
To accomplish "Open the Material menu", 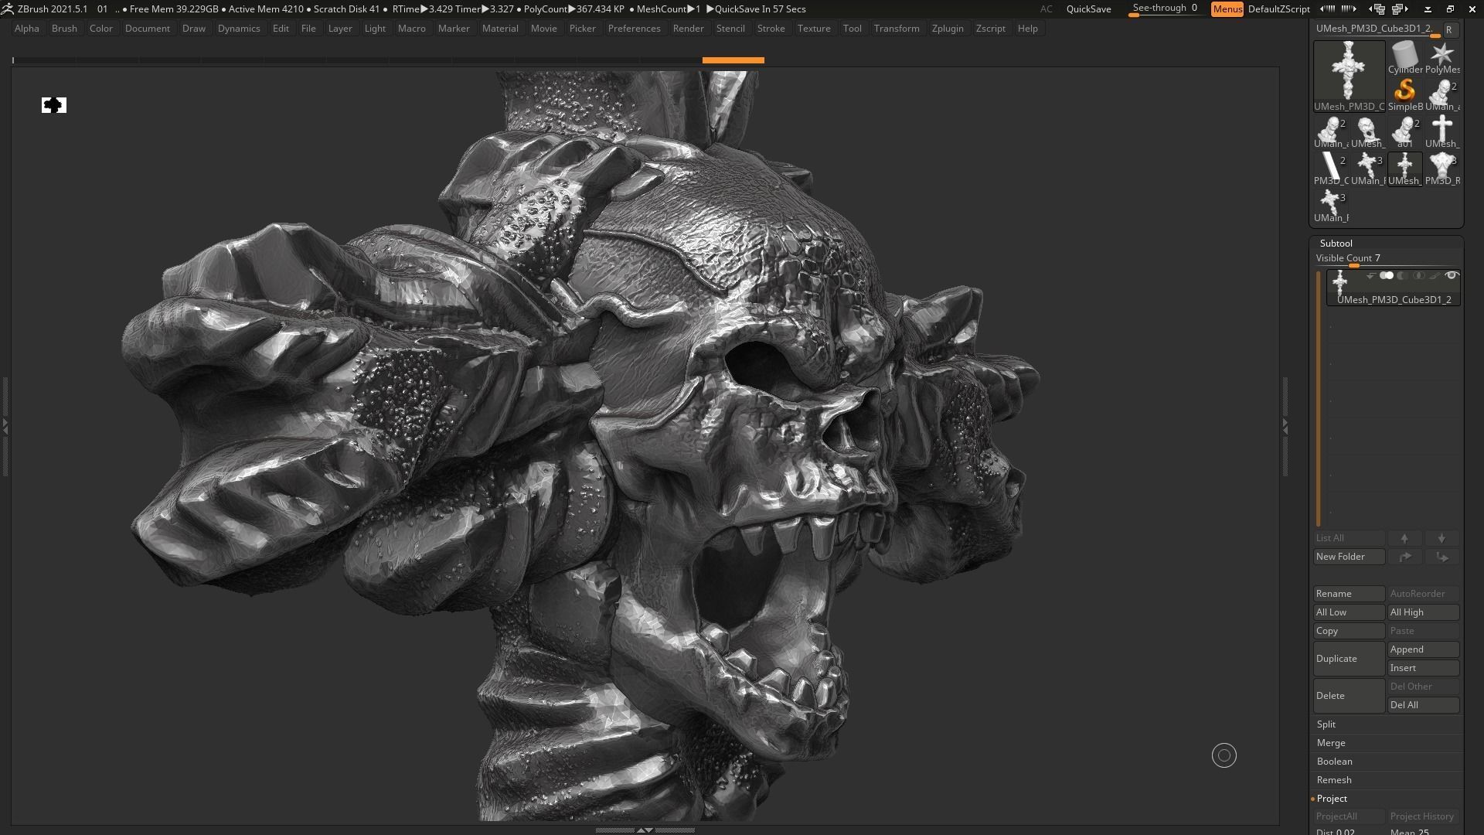I will point(500,29).
